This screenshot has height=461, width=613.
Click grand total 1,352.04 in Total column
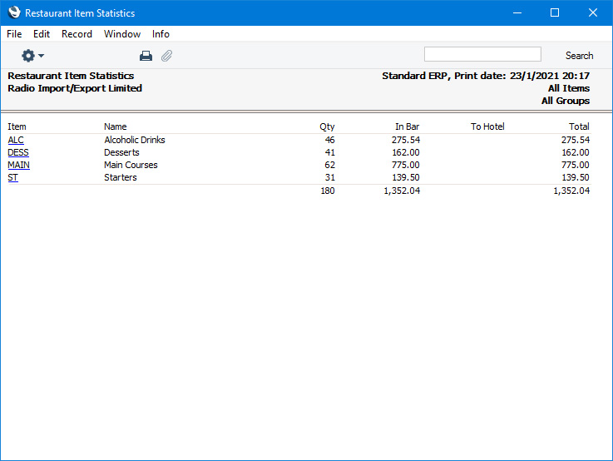(571, 191)
